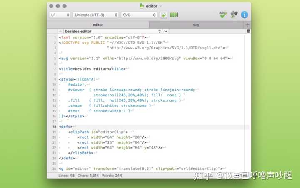Click the <style><![CDATA[ line

[77, 79]
